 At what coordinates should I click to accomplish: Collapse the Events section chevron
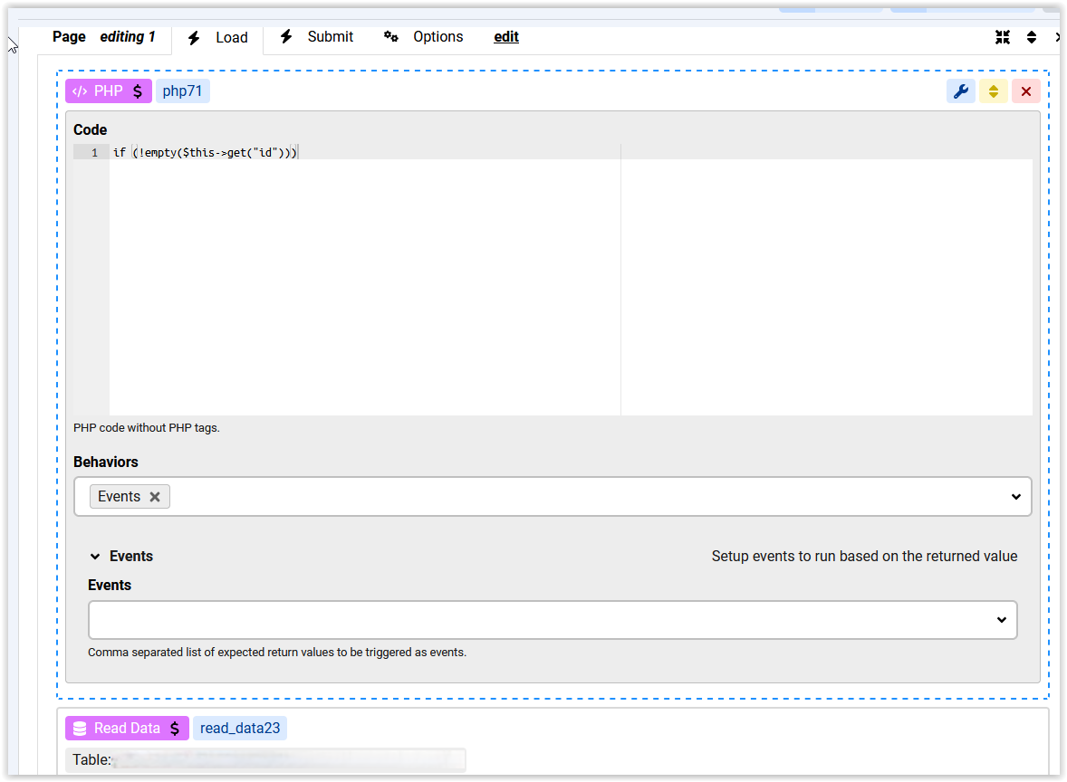(x=94, y=557)
